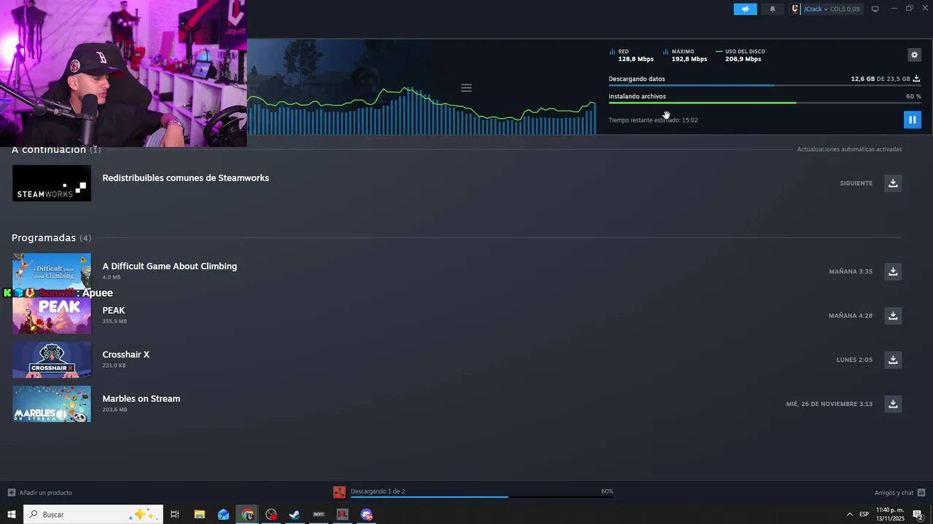Download Redistribuibles comunes de Steamworks now
This screenshot has width=933, height=524.
point(893,183)
